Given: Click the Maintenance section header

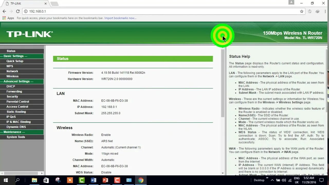Looking at the screenshot, I should pos(22,132).
